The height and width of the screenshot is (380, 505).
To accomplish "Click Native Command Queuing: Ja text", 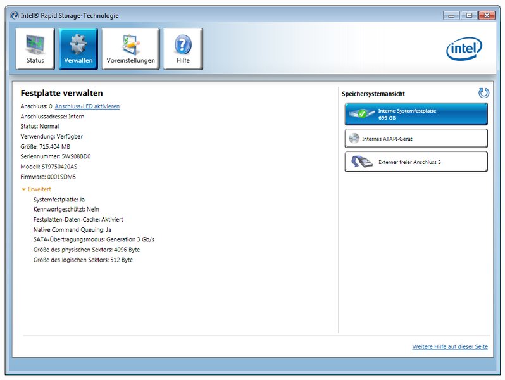I will [72, 229].
